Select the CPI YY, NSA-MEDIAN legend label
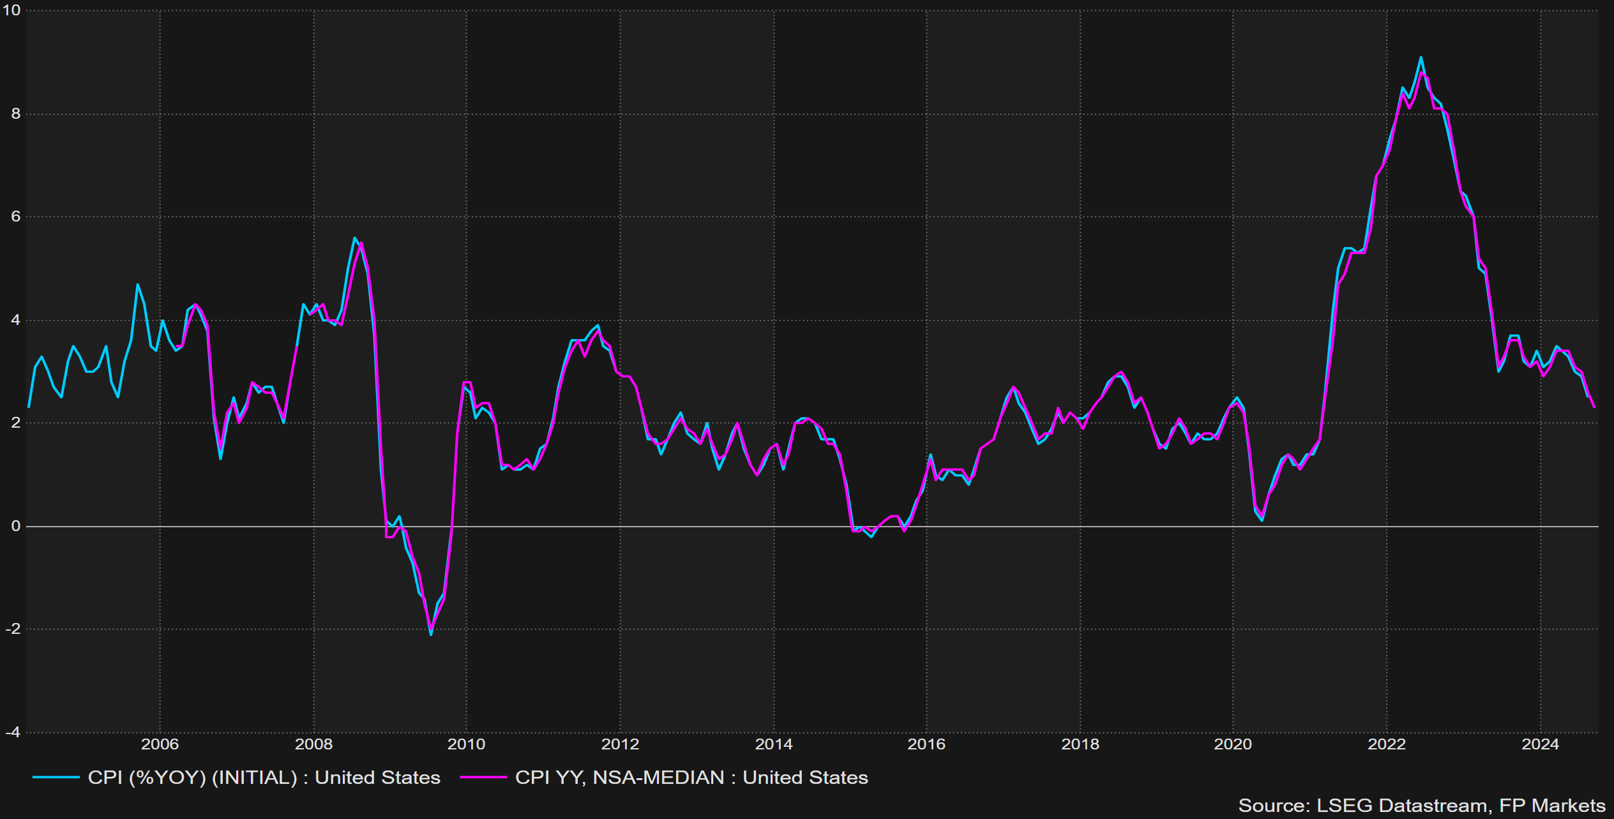1614x819 pixels. [x=691, y=778]
